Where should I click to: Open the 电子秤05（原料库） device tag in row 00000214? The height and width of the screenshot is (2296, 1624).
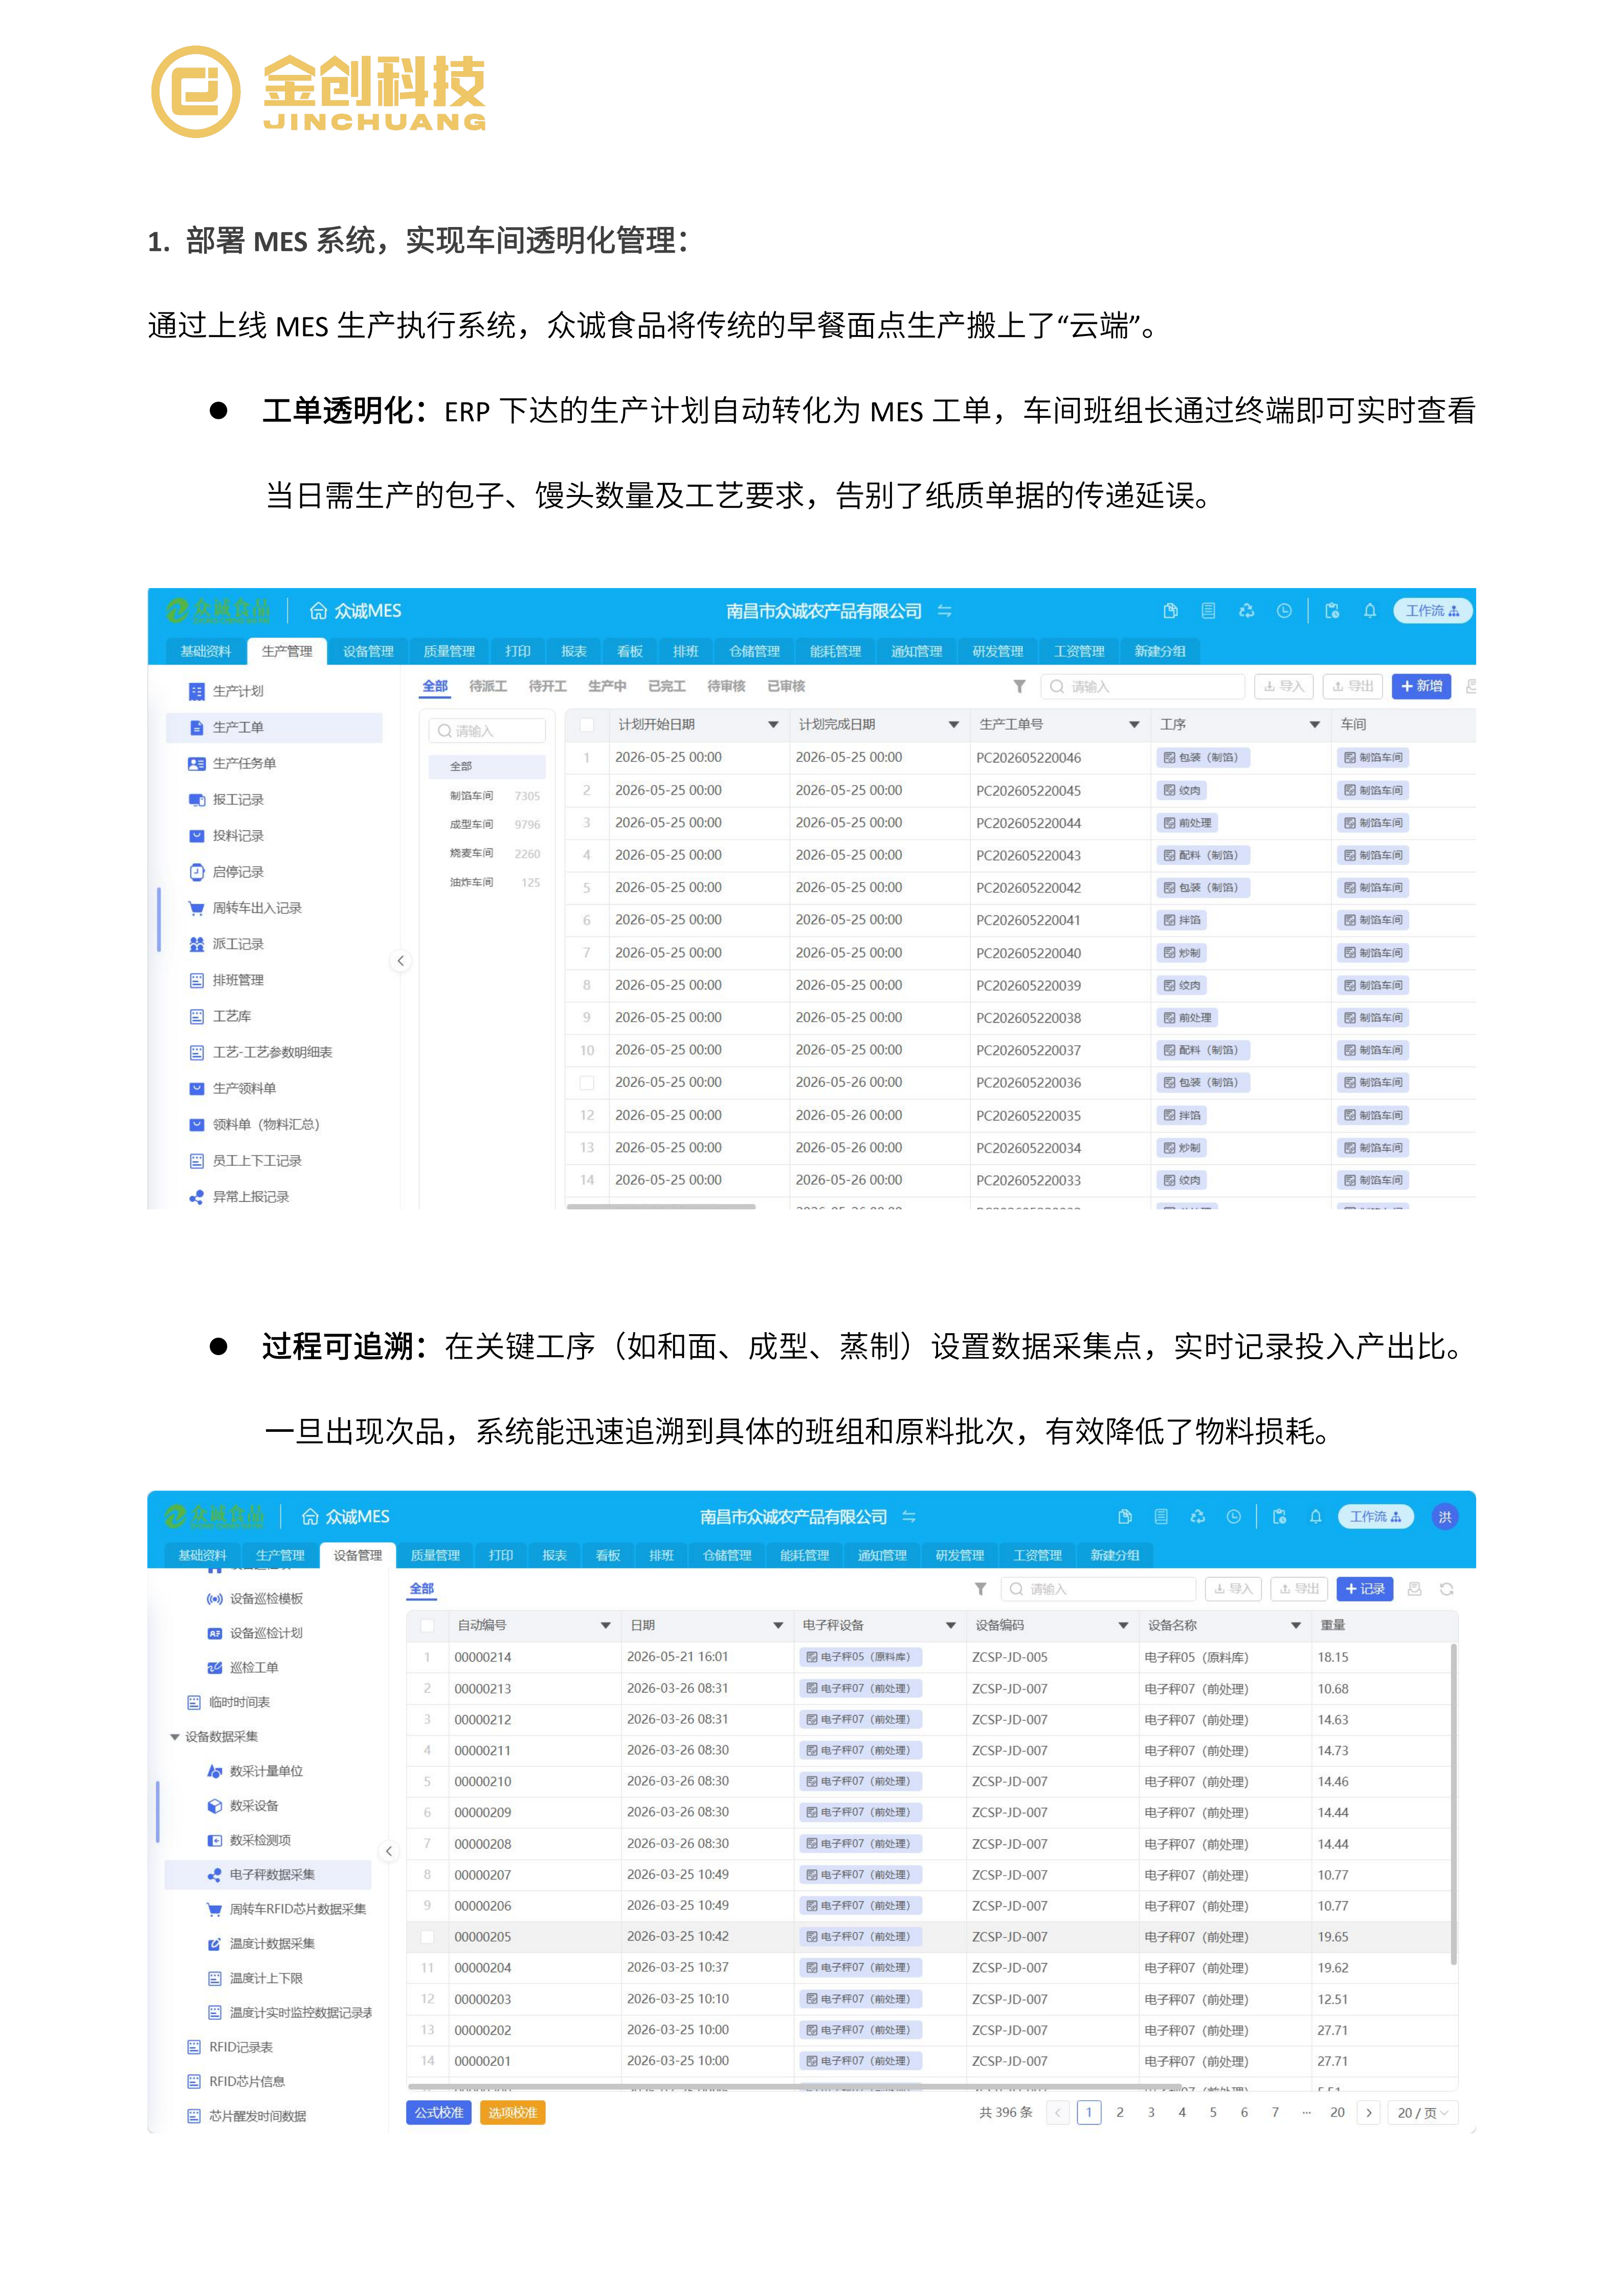click(860, 1657)
